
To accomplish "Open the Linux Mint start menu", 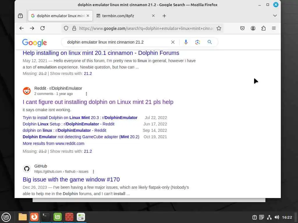I will pos(6,217).
